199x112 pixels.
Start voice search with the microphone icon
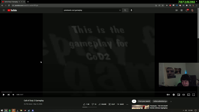point(131,10)
